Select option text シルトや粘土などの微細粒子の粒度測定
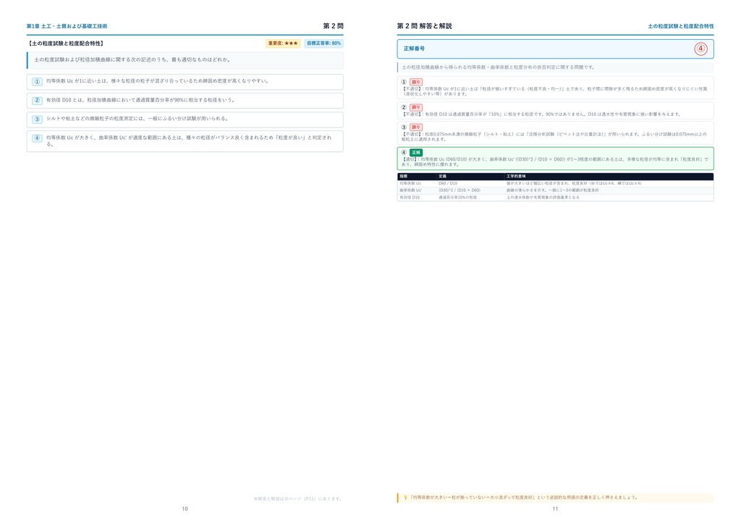 (x=138, y=119)
